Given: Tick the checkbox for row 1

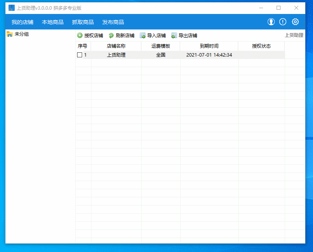Looking at the screenshot, I should (x=80, y=55).
